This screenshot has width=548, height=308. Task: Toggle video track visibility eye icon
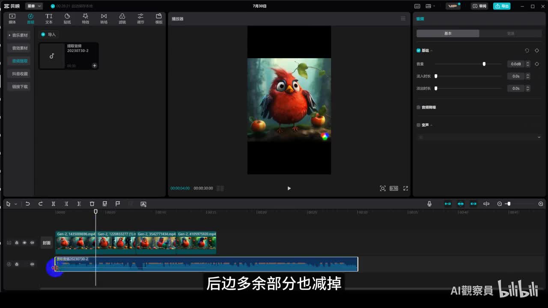pos(24,243)
